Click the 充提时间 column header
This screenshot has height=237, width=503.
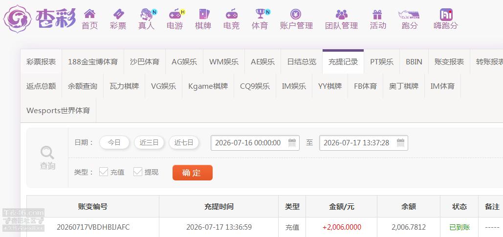[219, 207]
